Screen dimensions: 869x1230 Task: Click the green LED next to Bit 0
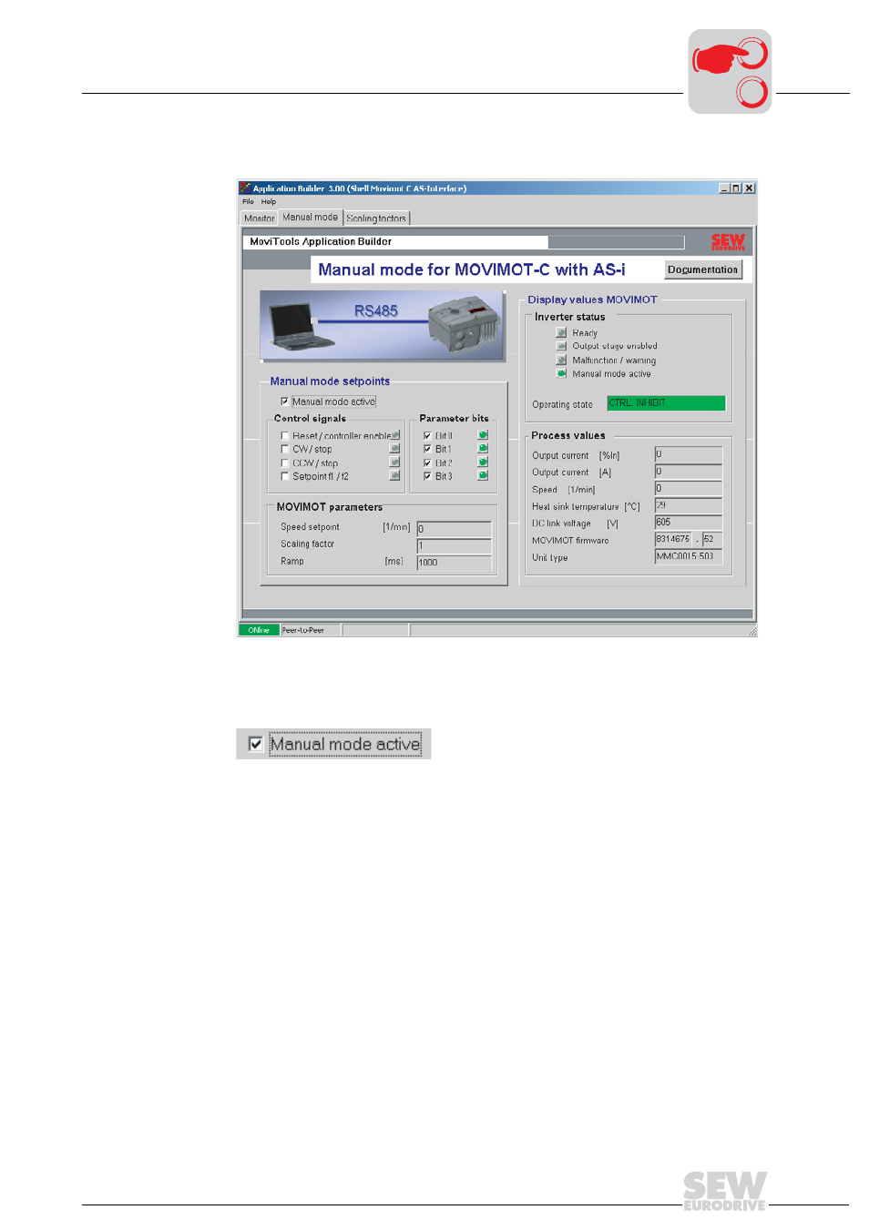(x=483, y=435)
